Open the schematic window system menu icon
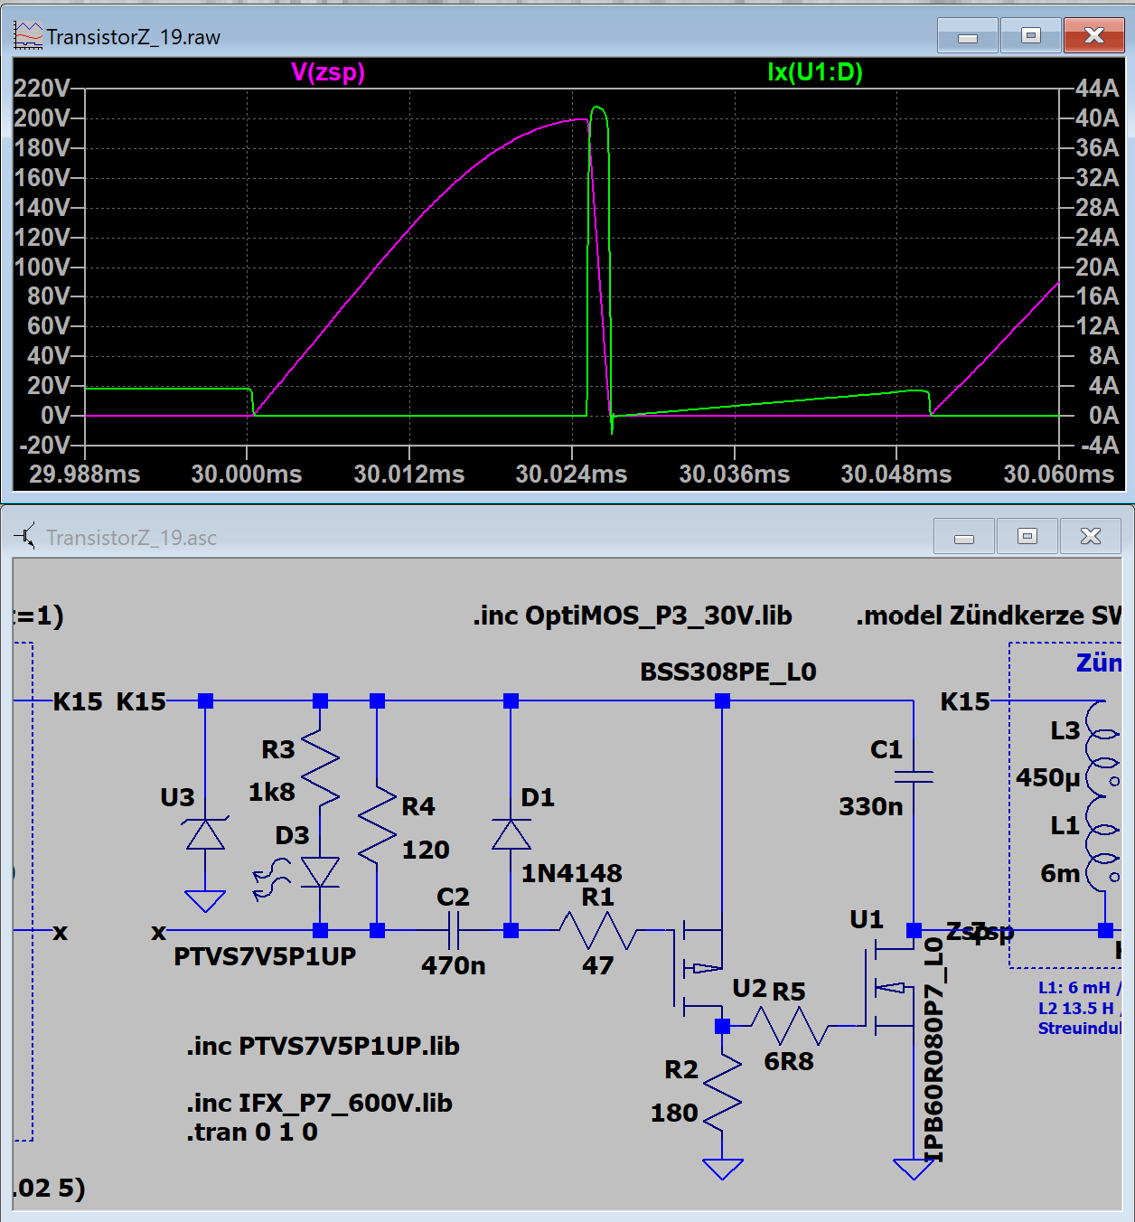 (25, 537)
